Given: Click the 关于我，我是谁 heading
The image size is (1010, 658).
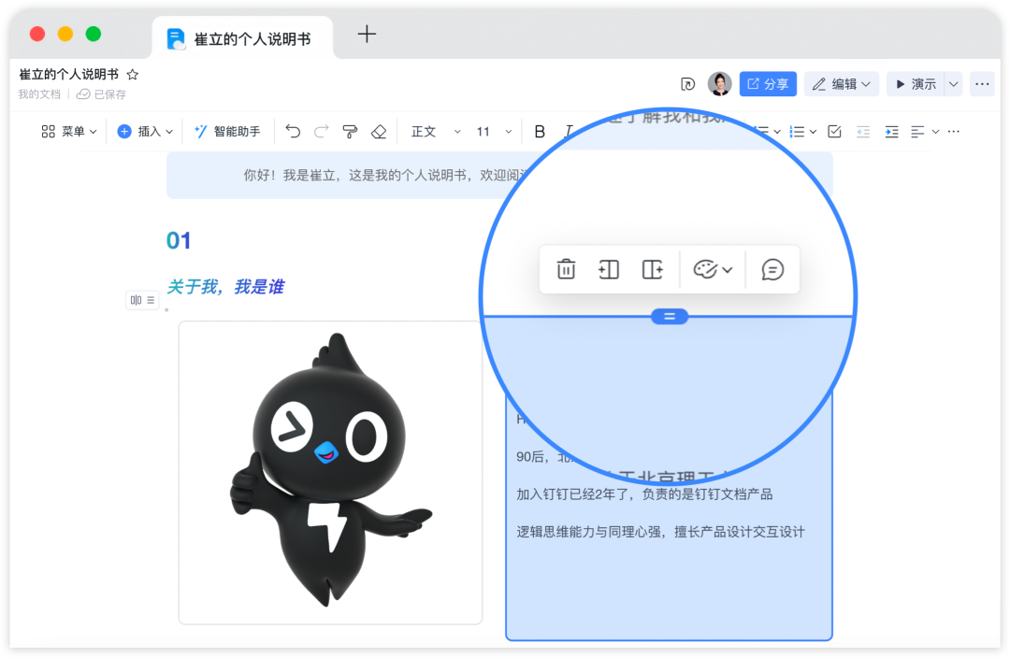Looking at the screenshot, I should point(225,287).
